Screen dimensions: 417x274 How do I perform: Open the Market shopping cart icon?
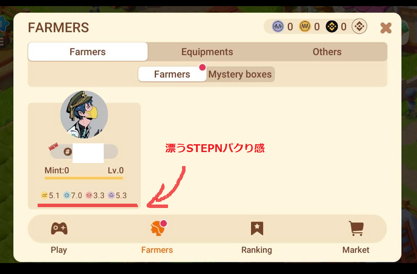click(x=356, y=228)
